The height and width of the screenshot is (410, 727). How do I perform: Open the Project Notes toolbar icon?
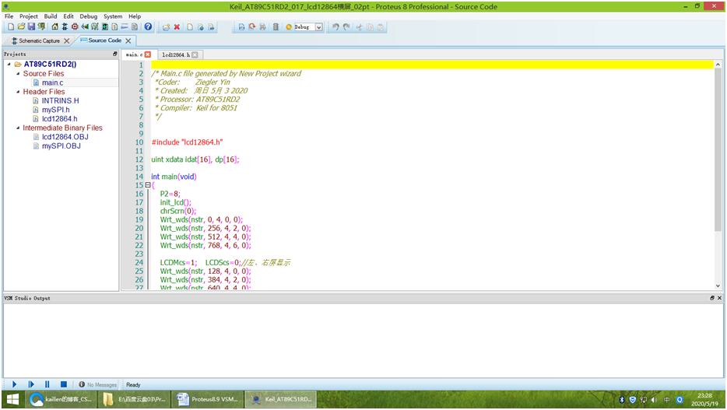135,27
